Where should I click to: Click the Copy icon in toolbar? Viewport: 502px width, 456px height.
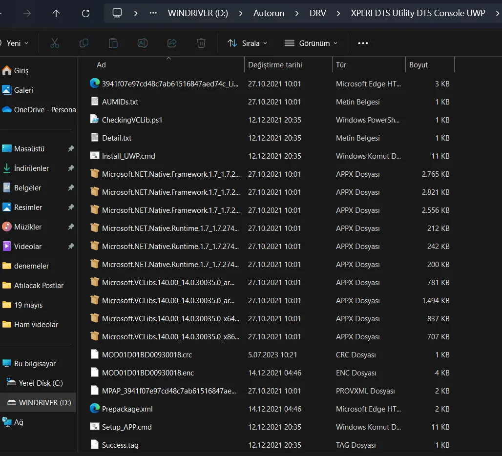[84, 43]
